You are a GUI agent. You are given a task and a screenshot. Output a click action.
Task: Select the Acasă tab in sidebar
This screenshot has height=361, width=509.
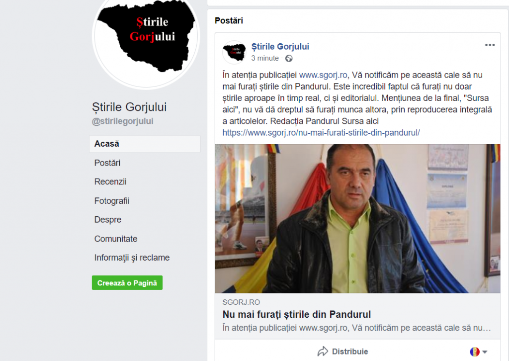point(145,144)
